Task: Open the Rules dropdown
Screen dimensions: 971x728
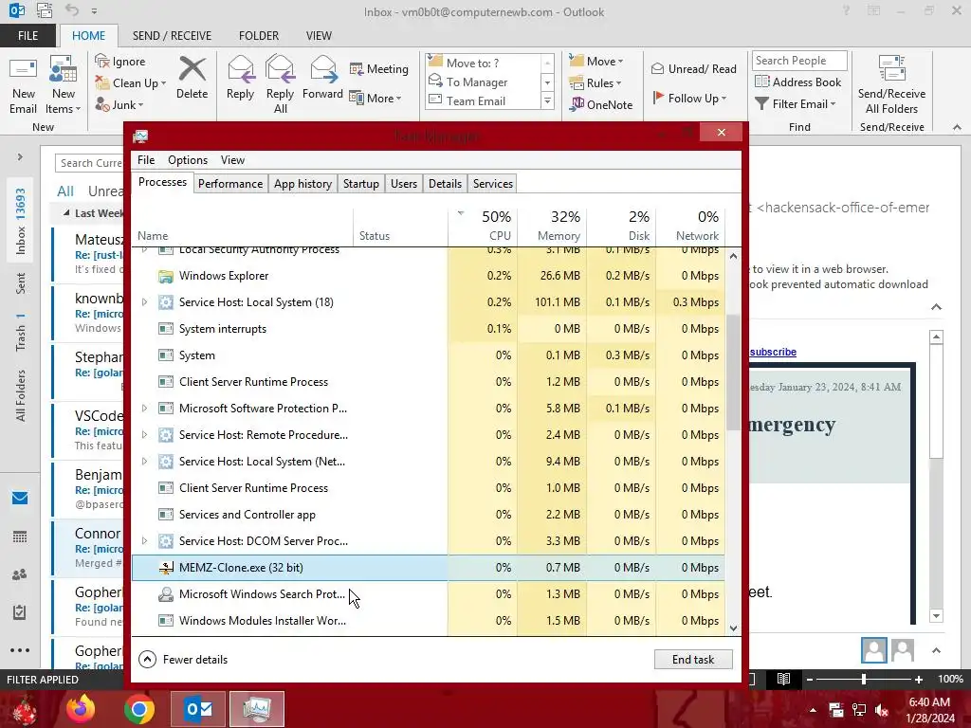Action: (618, 83)
